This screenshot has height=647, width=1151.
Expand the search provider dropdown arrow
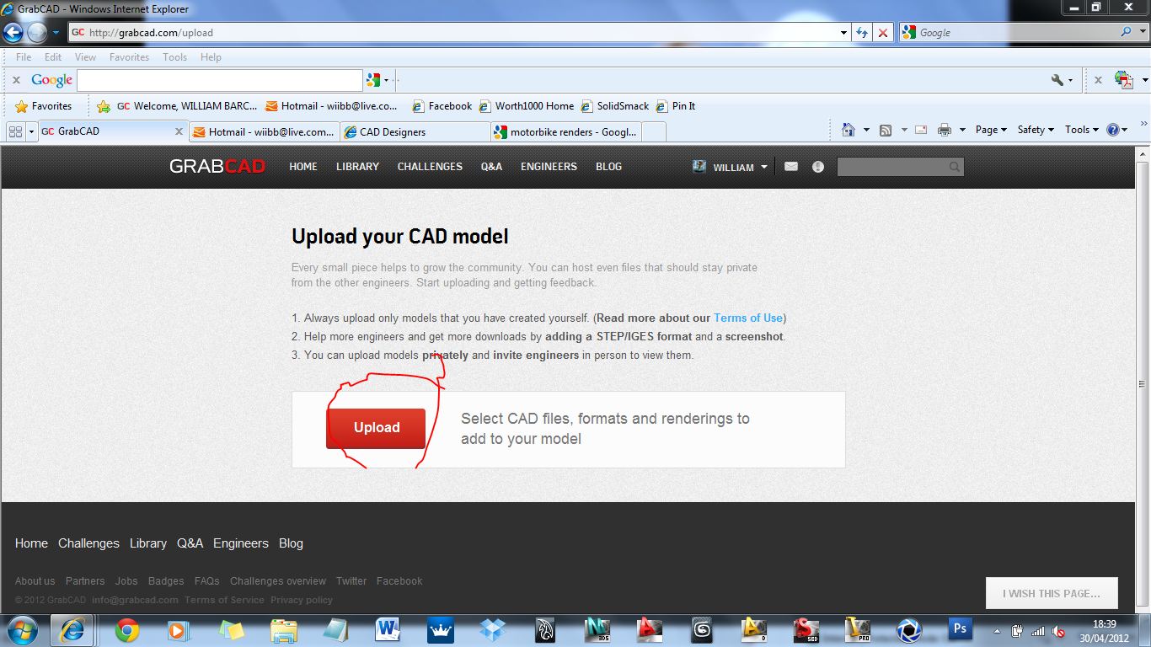tap(1141, 33)
